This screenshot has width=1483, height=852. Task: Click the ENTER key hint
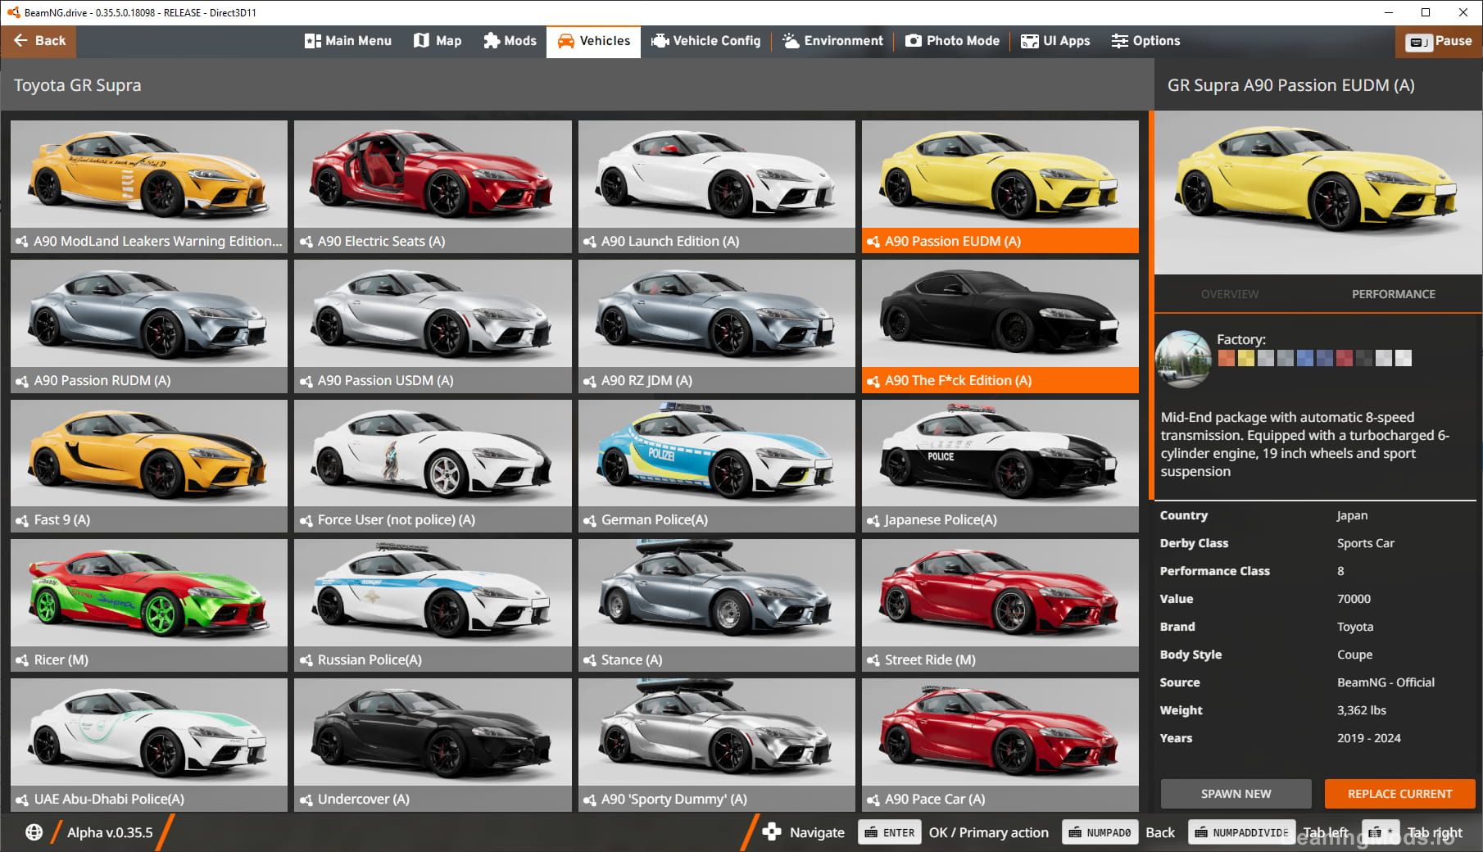click(x=890, y=832)
